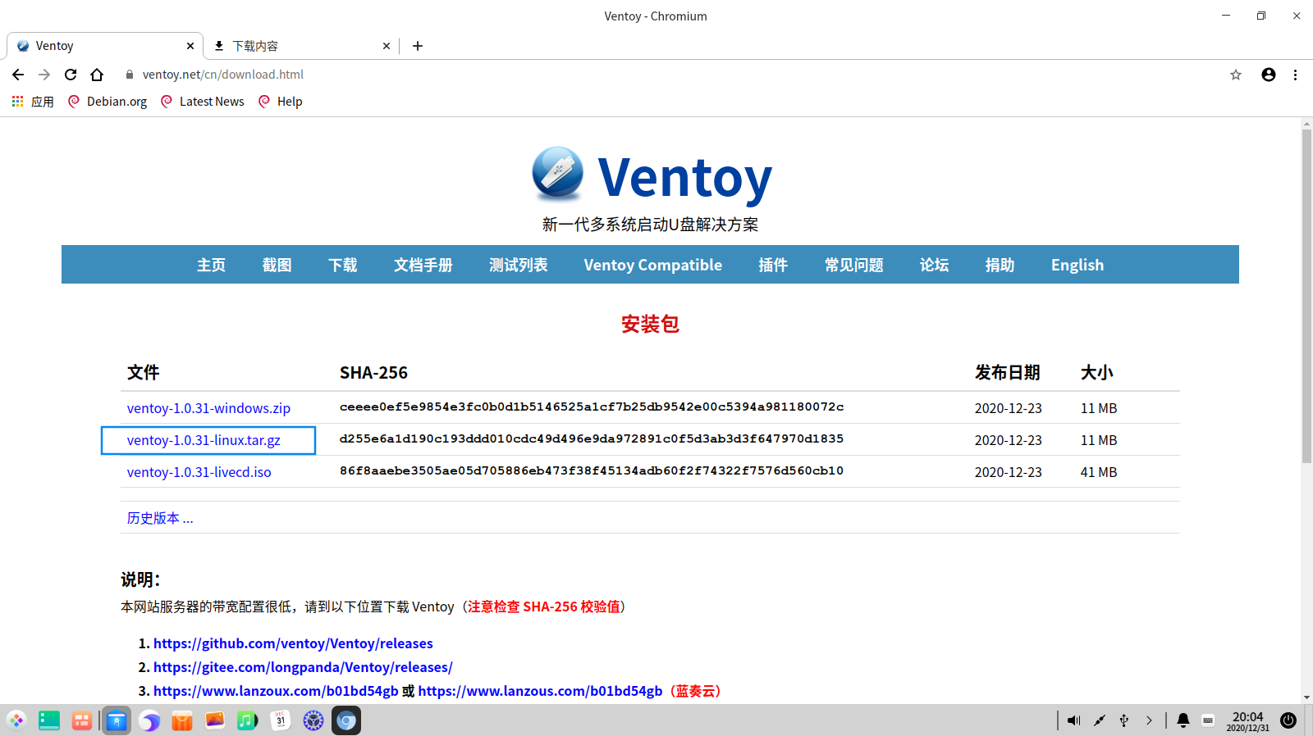Open the calendar dock icon

pos(281,720)
